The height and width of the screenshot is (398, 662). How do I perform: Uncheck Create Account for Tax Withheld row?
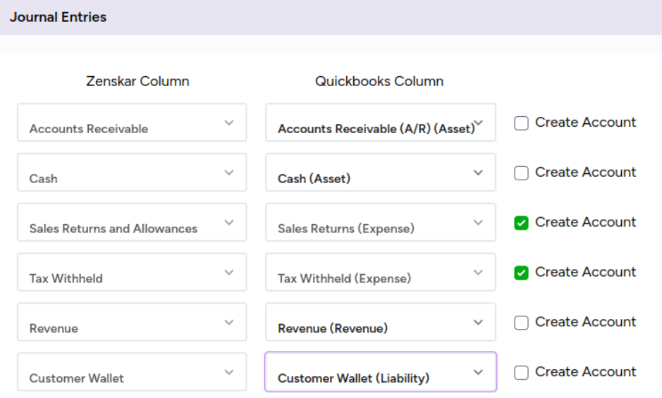521,273
